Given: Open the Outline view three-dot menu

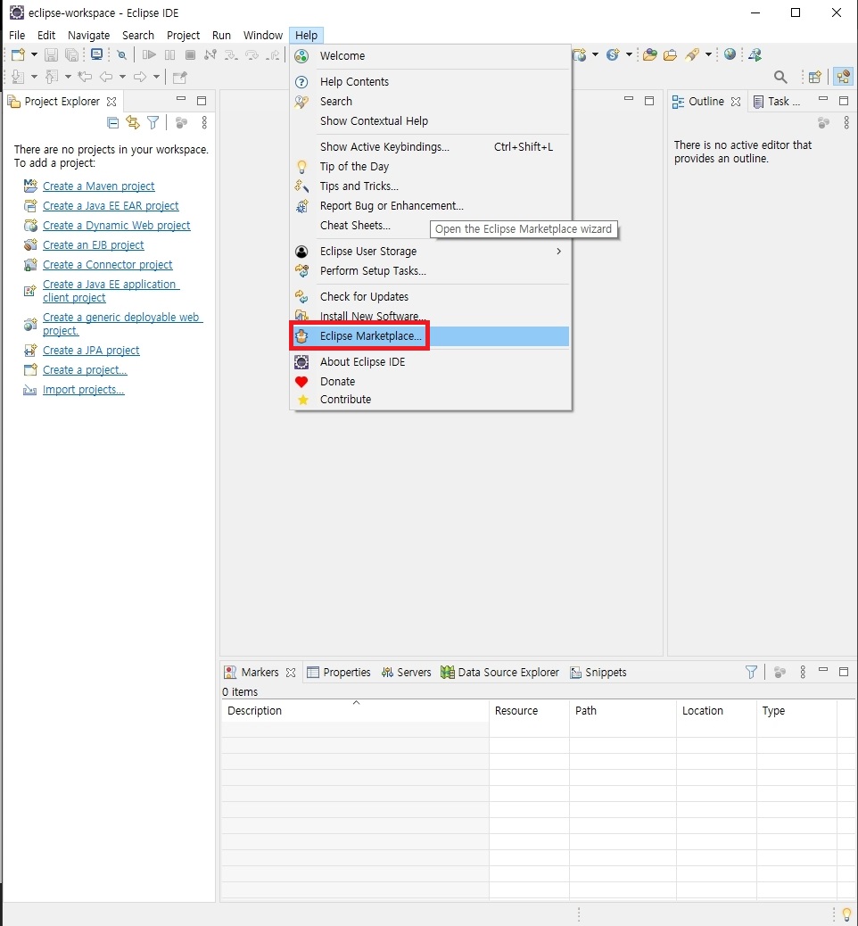Looking at the screenshot, I should click(x=846, y=123).
